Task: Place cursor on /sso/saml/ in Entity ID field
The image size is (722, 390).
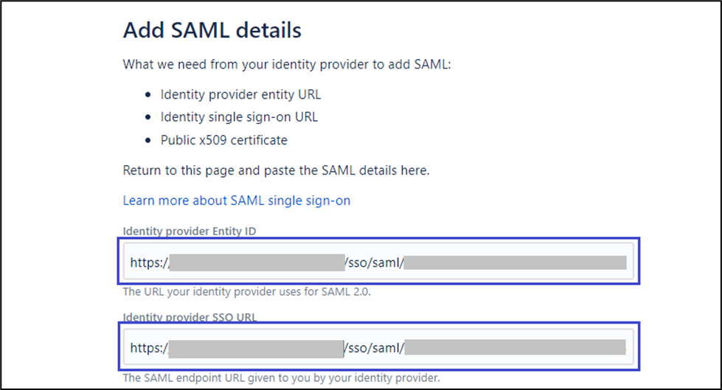Action: point(373,262)
